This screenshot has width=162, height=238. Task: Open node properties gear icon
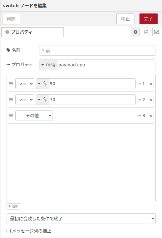135,32
